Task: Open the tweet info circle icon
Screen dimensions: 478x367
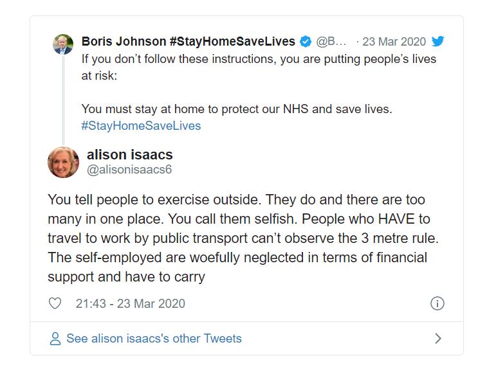Action: pos(437,303)
